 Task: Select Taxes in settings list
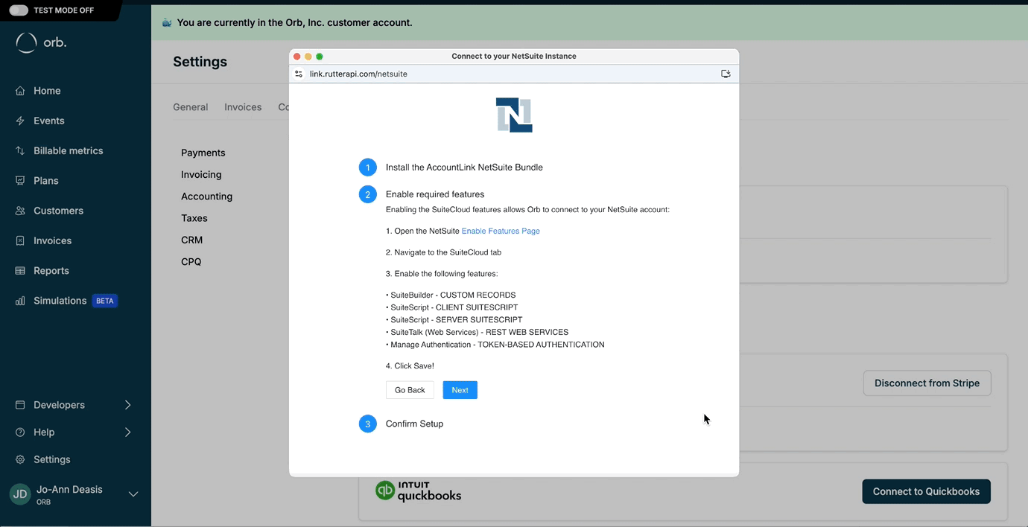(x=194, y=218)
